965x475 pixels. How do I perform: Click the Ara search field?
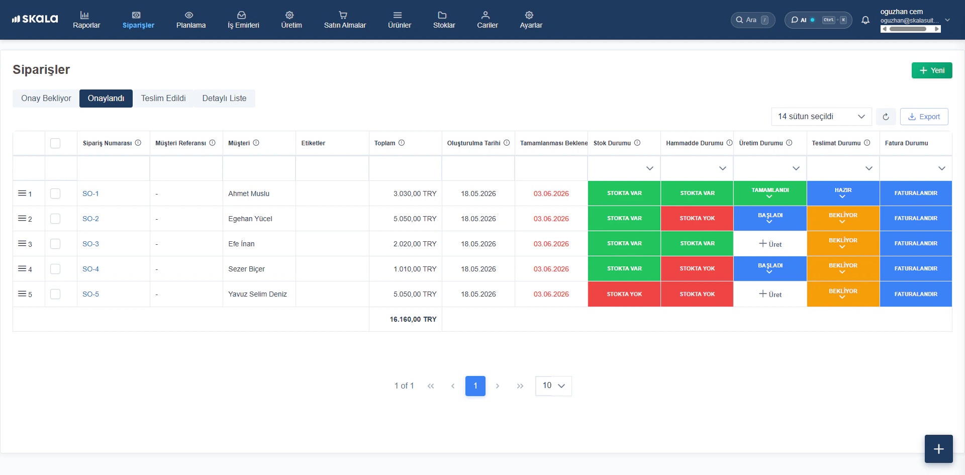(x=752, y=20)
